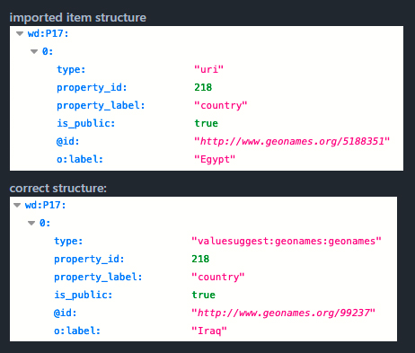Open the geonames.org/5188351 link

coord(292,141)
